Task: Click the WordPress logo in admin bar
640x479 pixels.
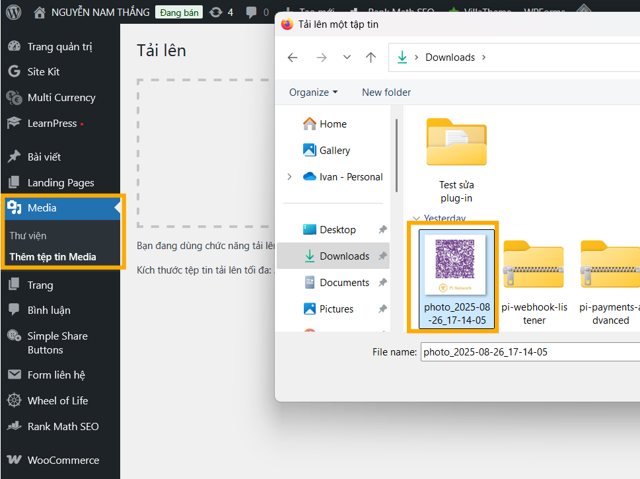Action: [x=13, y=13]
